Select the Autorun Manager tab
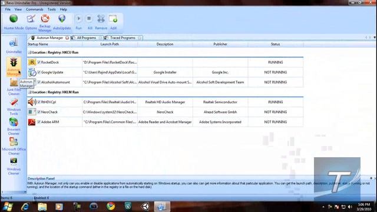Viewport: 377px width, 212px height. 49,38
